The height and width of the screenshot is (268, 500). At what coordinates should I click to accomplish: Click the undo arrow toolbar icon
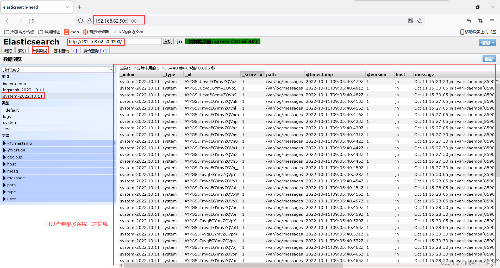(469, 21)
